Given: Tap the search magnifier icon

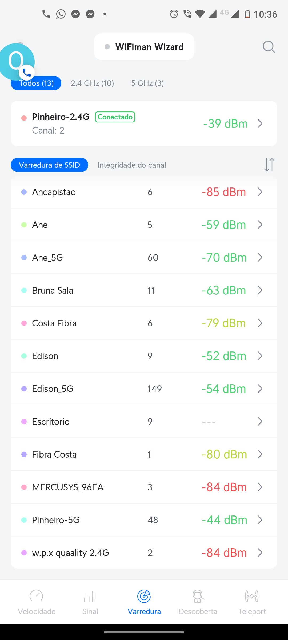Looking at the screenshot, I should [269, 47].
